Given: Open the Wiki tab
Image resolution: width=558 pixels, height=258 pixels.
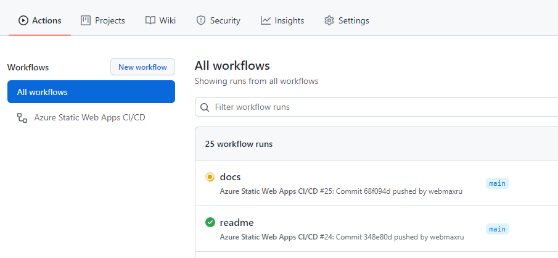Looking at the screenshot, I should 160,20.
